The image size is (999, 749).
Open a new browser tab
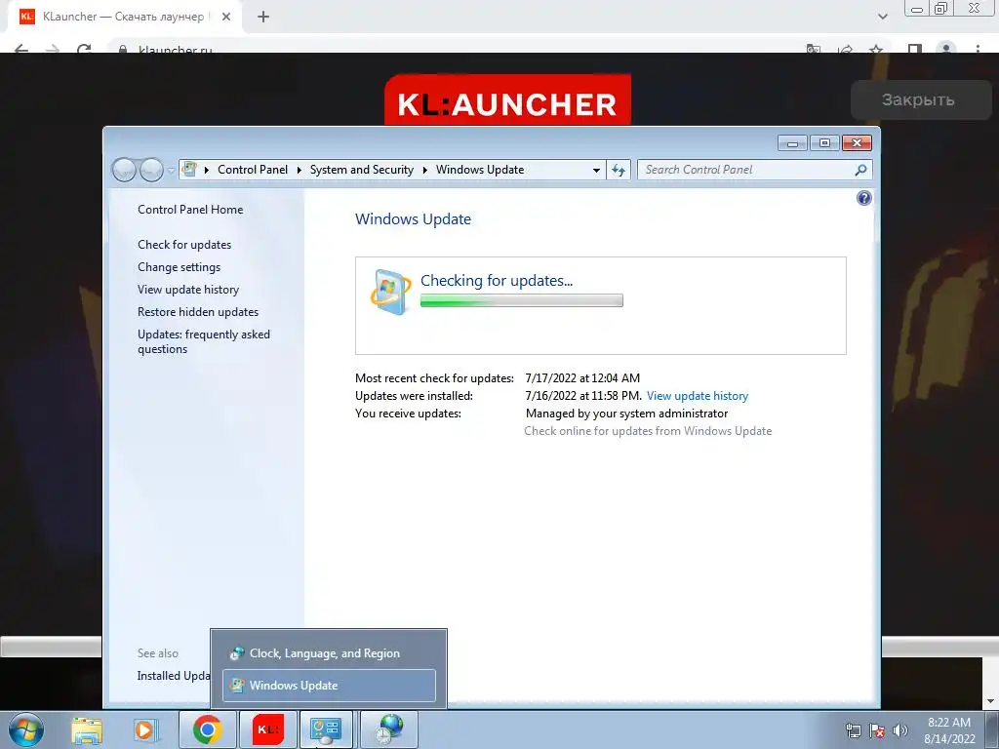[263, 17]
